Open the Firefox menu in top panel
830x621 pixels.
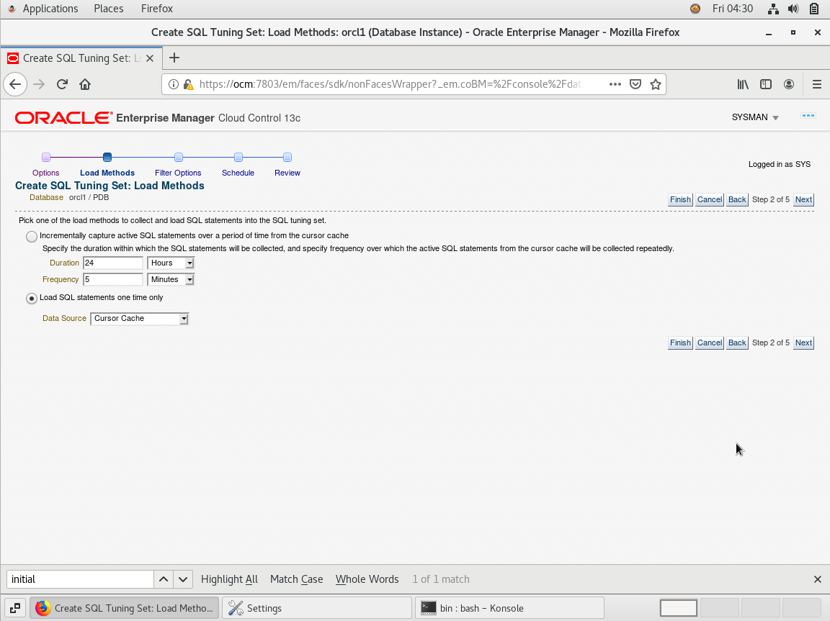(x=156, y=9)
